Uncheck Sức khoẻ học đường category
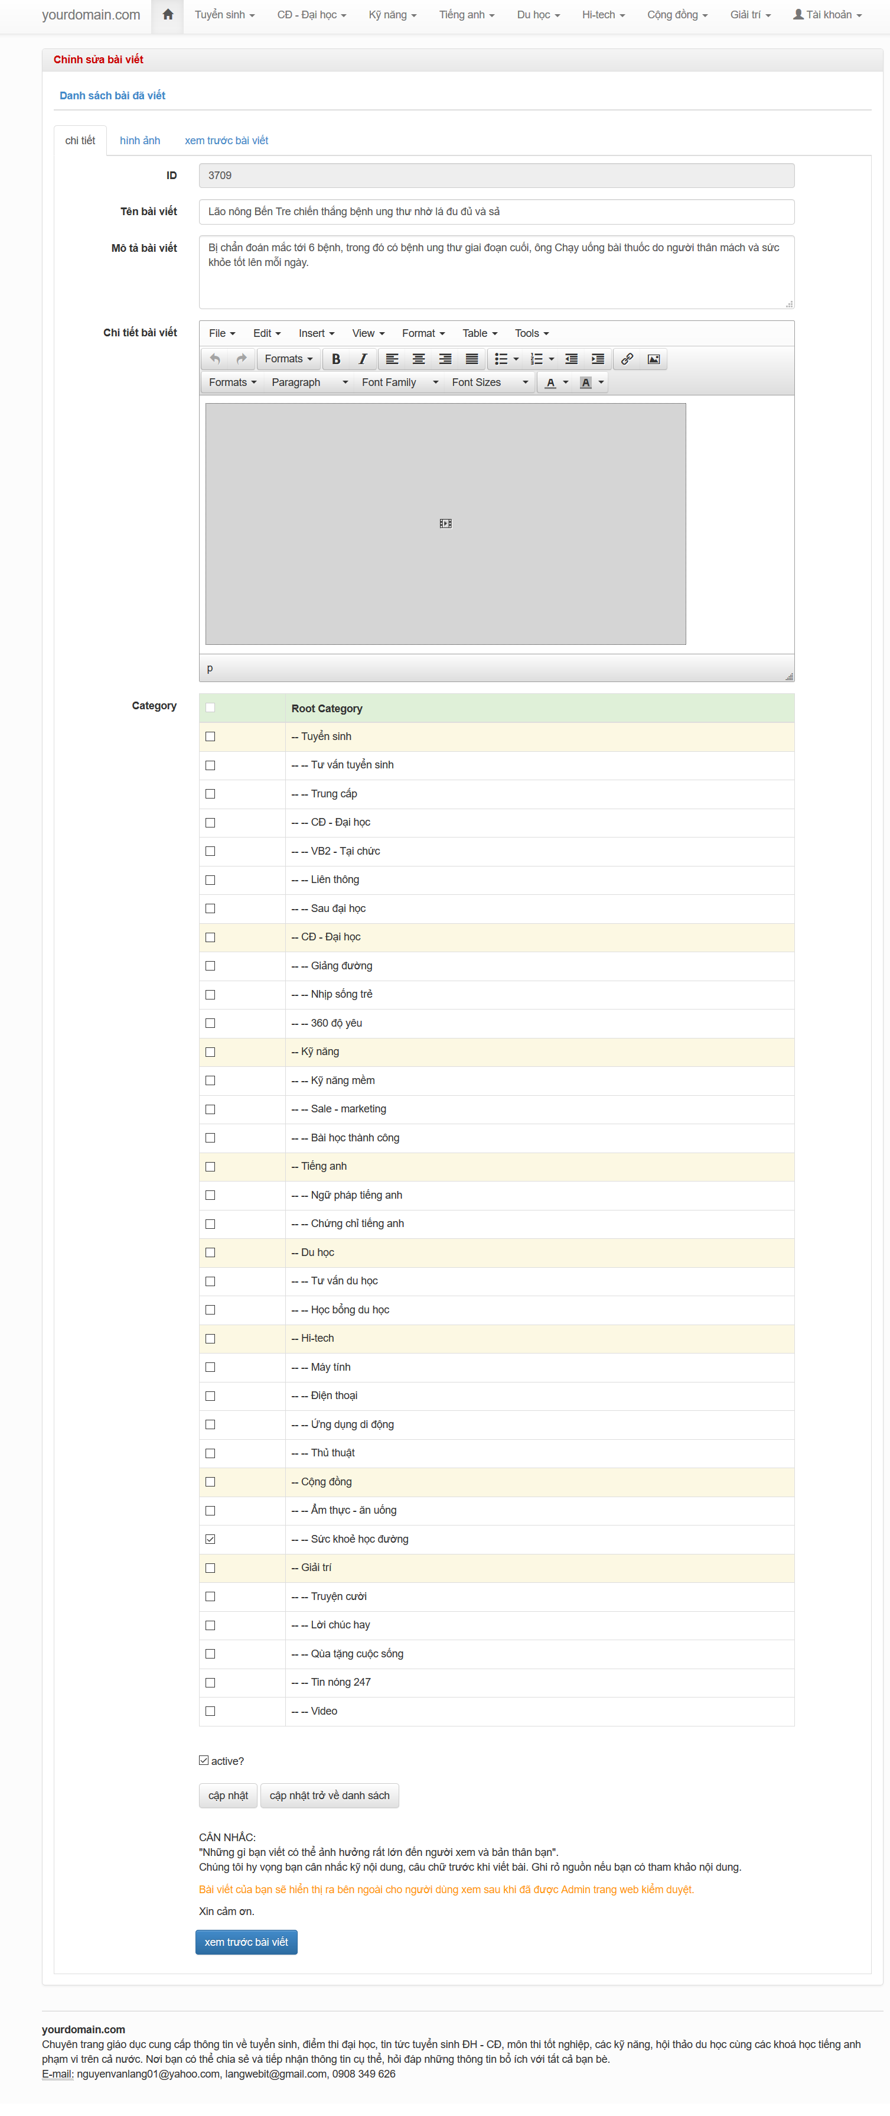 pyautogui.click(x=210, y=1539)
